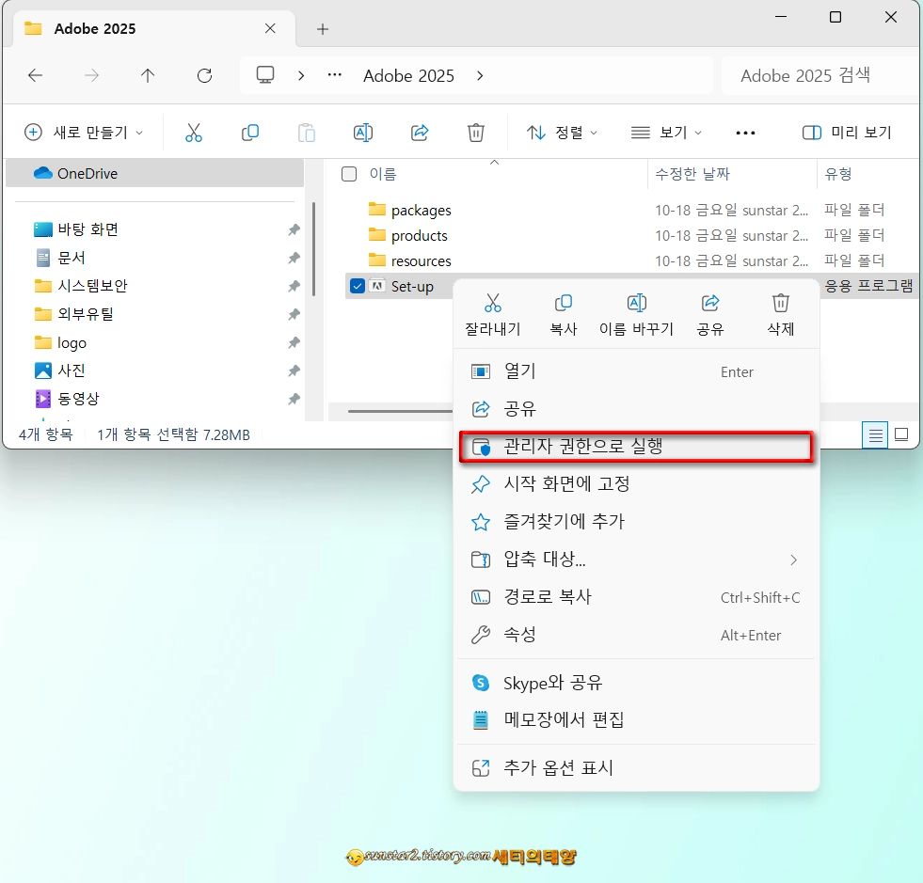The width and height of the screenshot is (923, 883).
Task: Open the 보기 view options dropdown
Action: [x=667, y=133]
